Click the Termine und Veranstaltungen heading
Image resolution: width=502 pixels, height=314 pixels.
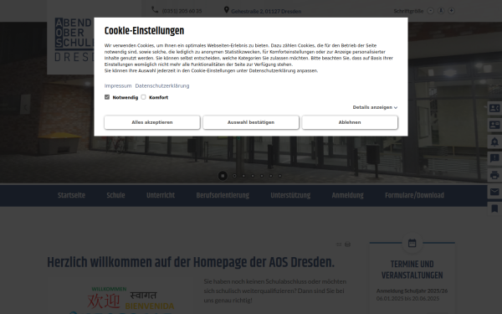[x=412, y=270]
